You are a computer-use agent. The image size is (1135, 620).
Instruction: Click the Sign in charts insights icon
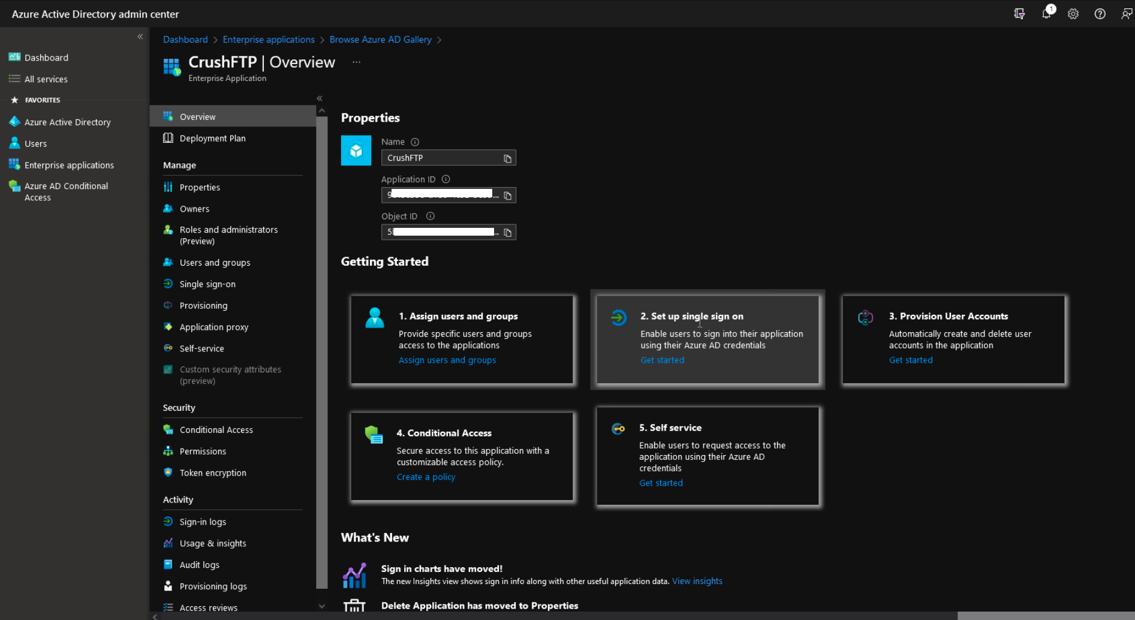354,576
